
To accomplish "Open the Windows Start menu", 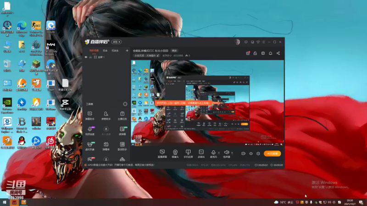I will coord(4,202).
